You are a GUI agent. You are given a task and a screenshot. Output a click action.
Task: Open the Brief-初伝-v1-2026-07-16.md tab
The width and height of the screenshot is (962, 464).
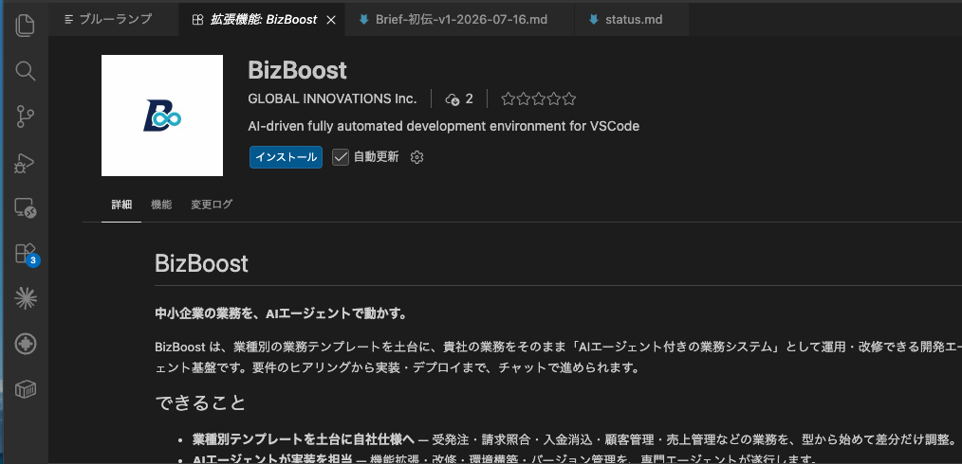(x=460, y=20)
